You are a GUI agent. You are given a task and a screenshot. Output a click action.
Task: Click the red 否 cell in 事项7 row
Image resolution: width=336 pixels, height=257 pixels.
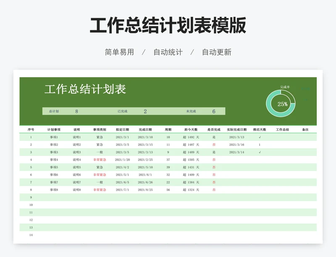click(214, 182)
